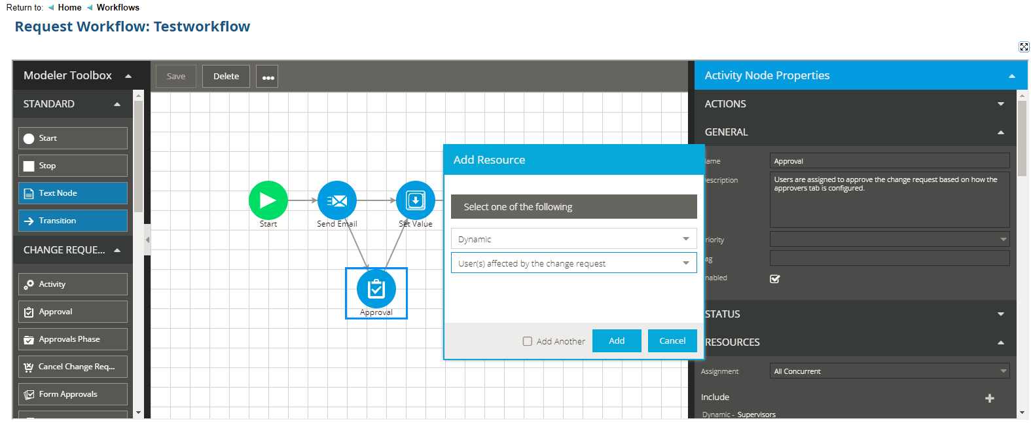Enable the Add Another checkbox

[528, 341]
